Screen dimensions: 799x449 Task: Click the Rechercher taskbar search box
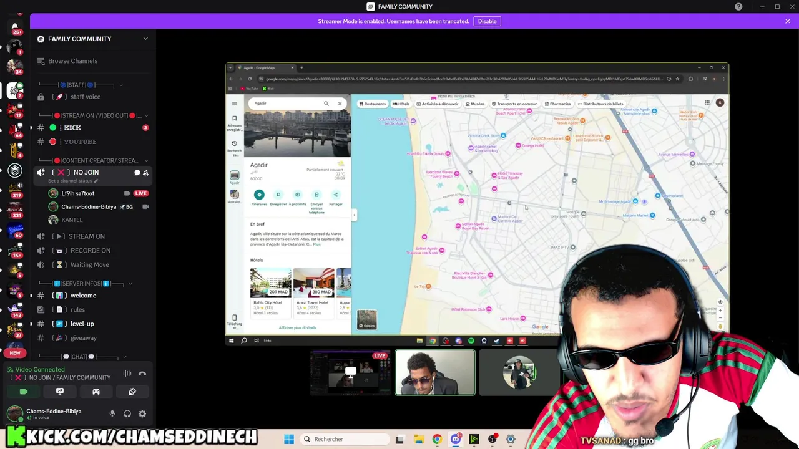(343, 439)
